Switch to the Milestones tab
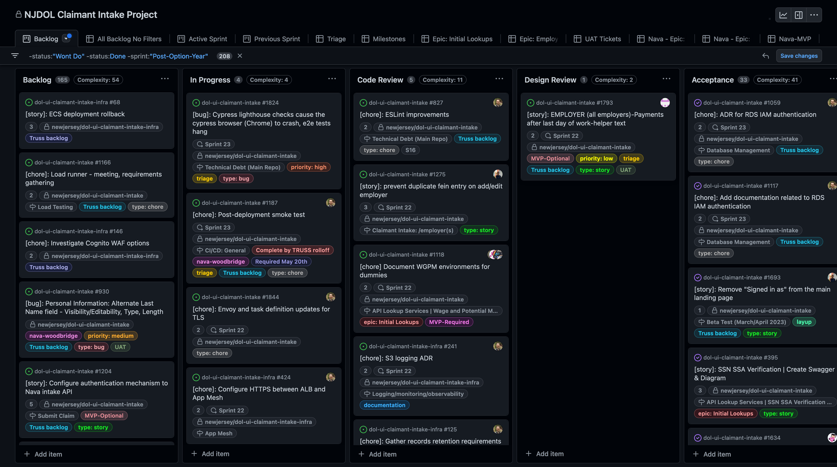The height and width of the screenshot is (467, 837). [389, 39]
